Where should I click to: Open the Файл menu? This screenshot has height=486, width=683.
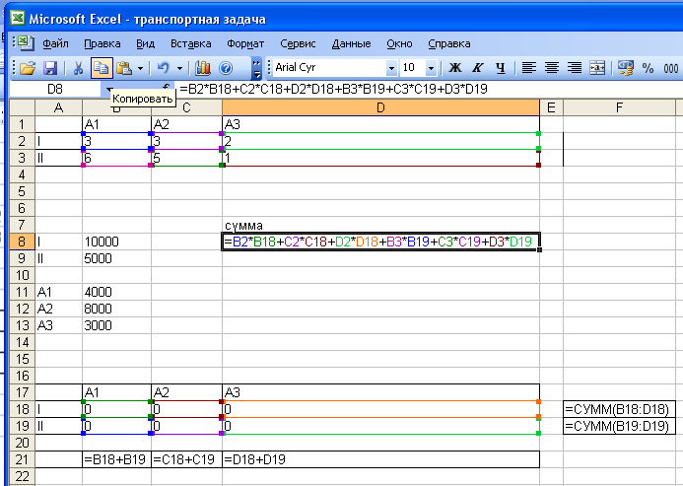pos(55,43)
